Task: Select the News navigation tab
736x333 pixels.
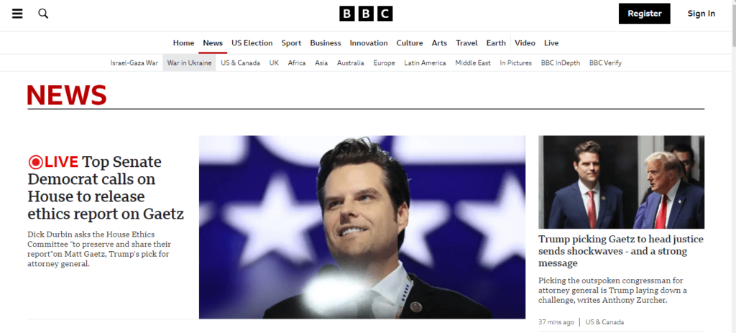Action: coord(213,43)
